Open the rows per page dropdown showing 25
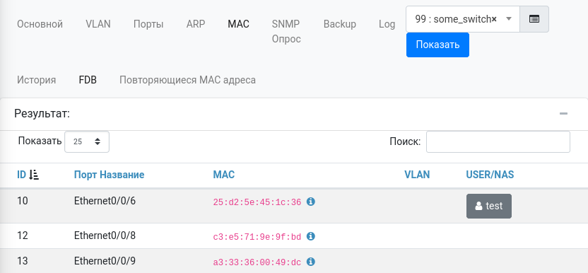 click(87, 141)
